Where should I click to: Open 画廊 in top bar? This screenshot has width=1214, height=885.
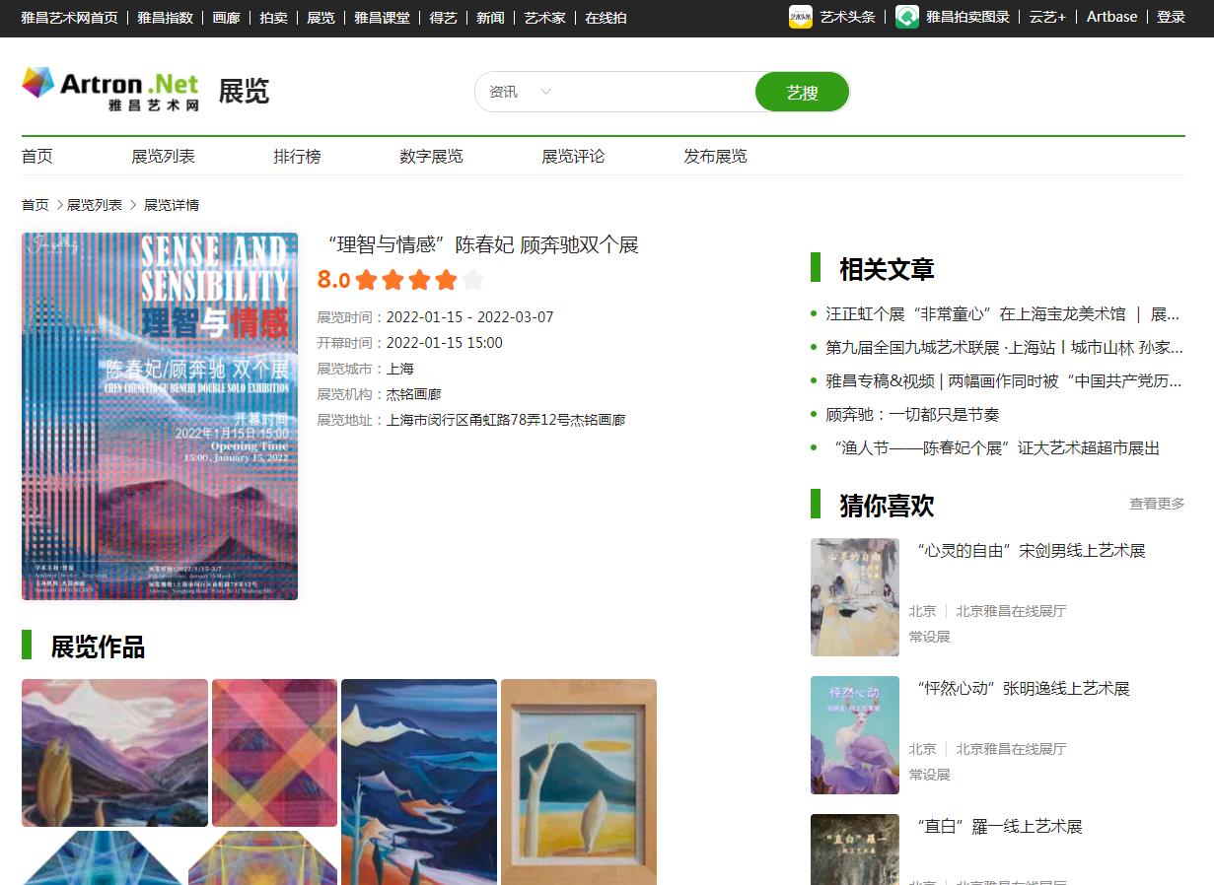point(226,18)
